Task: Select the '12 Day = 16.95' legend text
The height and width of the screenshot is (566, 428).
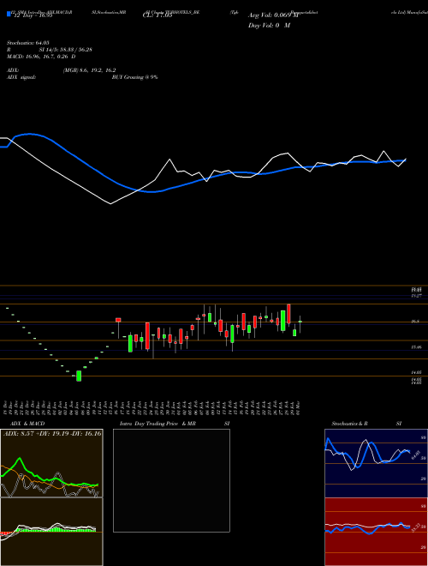Action: (32, 15)
